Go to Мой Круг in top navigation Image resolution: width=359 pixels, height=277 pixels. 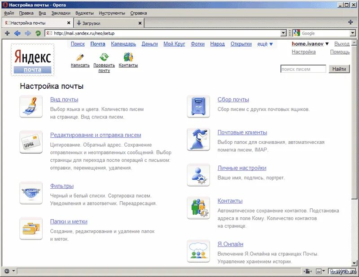[174, 44]
